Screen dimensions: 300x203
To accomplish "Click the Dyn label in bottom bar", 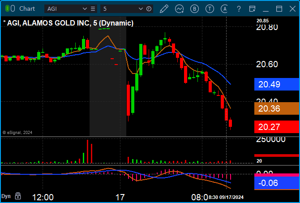I will pyautogui.click(x=6, y=196).
